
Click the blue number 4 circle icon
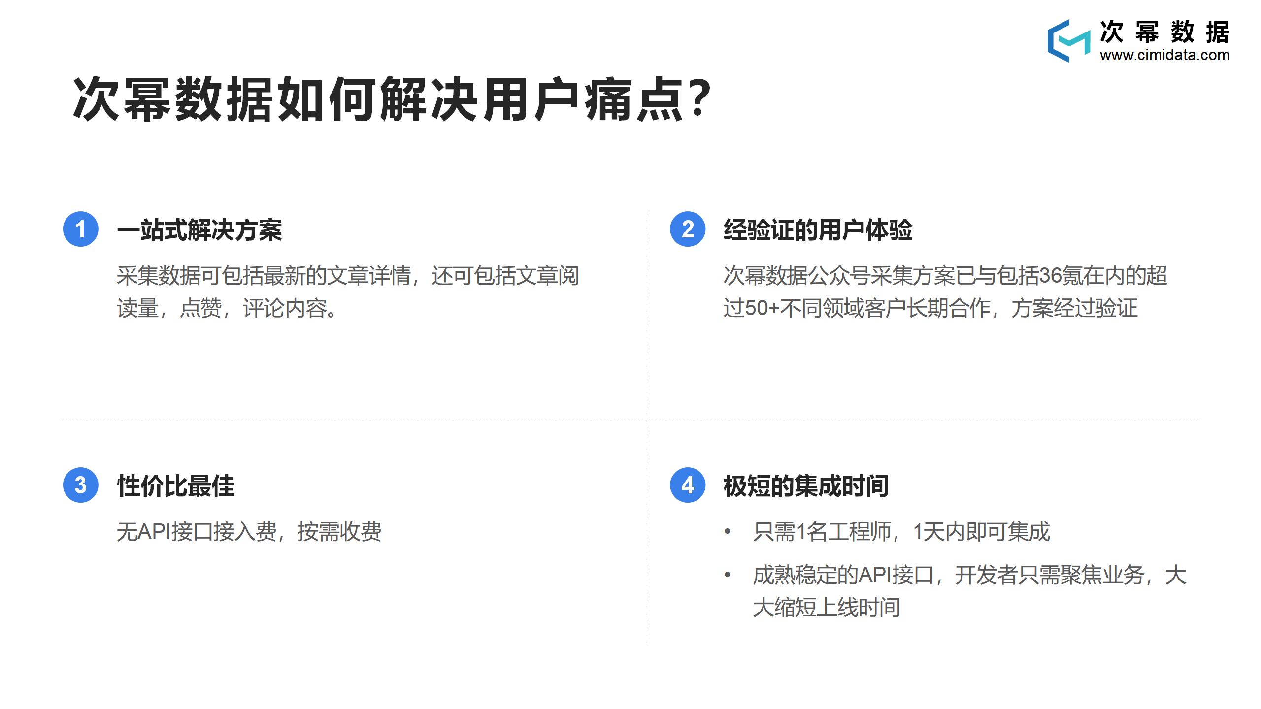click(688, 485)
